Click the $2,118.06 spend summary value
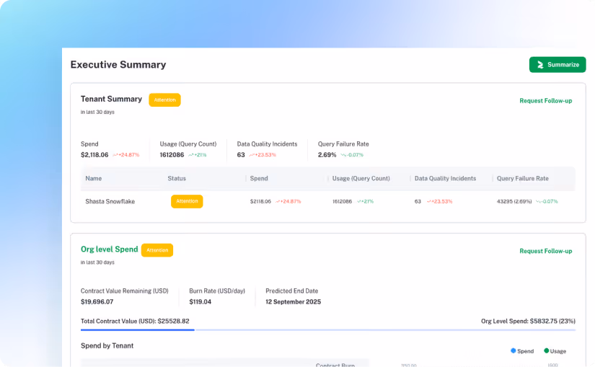595x367 pixels. click(x=94, y=155)
